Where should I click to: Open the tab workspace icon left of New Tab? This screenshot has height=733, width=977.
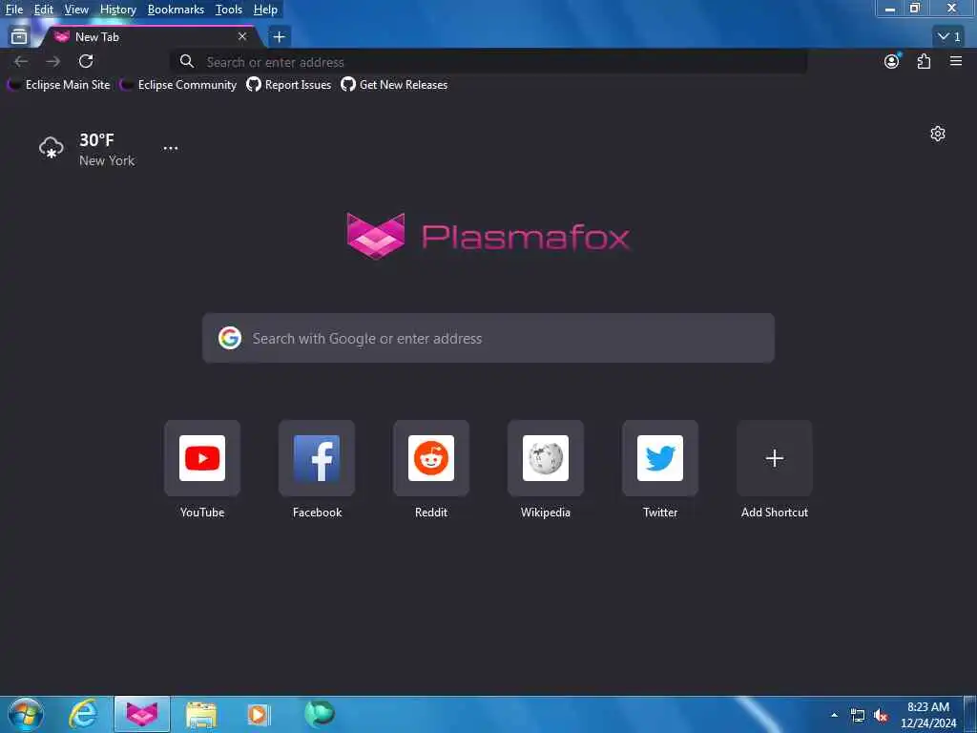point(19,37)
